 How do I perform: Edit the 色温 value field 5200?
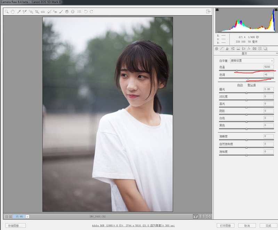click(x=268, y=67)
